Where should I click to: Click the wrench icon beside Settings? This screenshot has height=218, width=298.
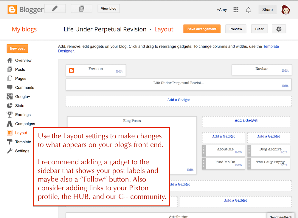pos(10,151)
